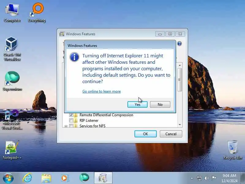The width and height of the screenshot is (245, 184).
Task: Open Windows Media Player from the taskbar
Action: 65,178
